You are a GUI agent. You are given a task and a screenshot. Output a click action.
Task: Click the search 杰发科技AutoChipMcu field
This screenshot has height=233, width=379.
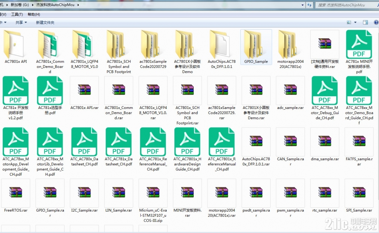point(347,5)
